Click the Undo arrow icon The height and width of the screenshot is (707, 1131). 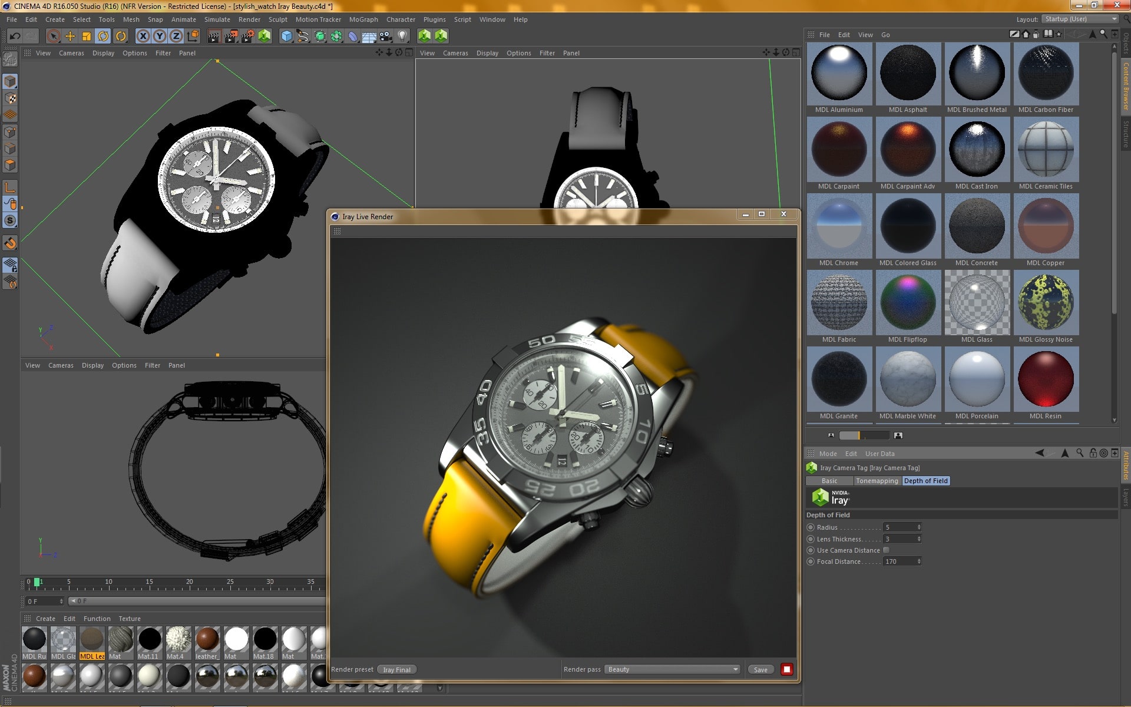[15, 37]
